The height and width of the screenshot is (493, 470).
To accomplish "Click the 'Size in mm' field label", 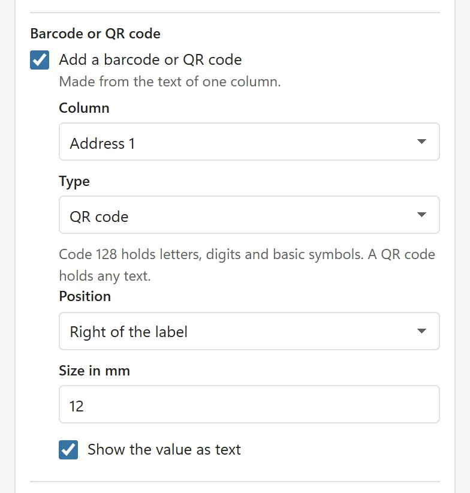I will [95, 371].
